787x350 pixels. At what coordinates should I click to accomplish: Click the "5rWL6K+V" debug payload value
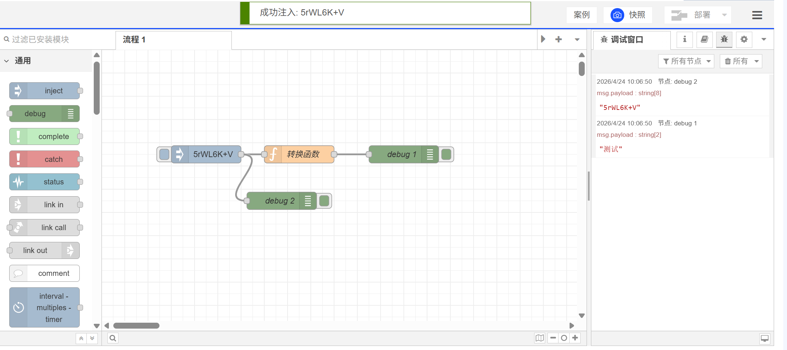click(620, 108)
